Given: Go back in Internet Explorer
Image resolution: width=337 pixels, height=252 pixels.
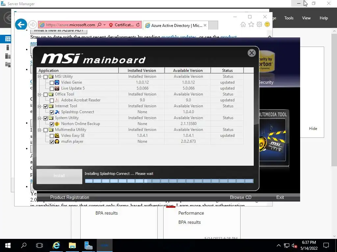Looking at the screenshot, I should point(21,25).
